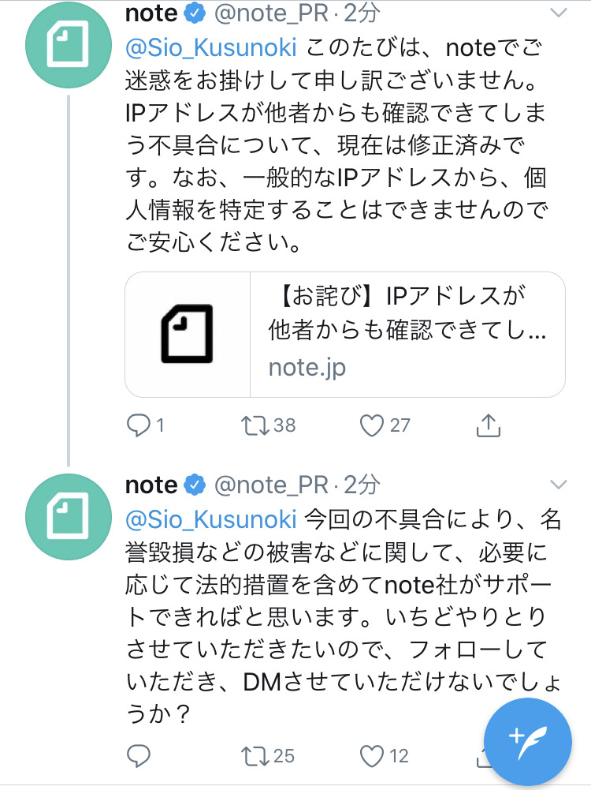Viewport: 591px width, 790px height.
Task: Open @note_PR handle on second tweet
Action: pyautogui.click(x=271, y=485)
